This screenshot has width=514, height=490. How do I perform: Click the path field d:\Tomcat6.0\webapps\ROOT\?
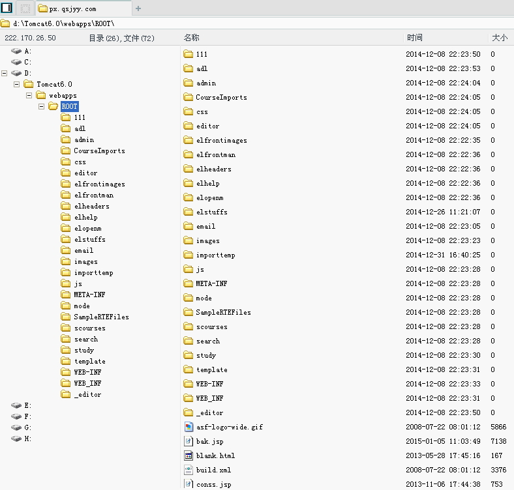[x=257, y=23]
